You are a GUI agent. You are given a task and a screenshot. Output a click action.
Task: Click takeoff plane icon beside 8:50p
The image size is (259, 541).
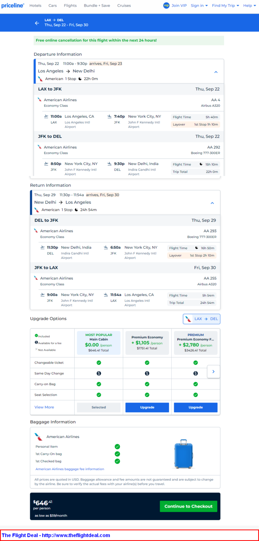pyautogui.click(x=46, y=164)
